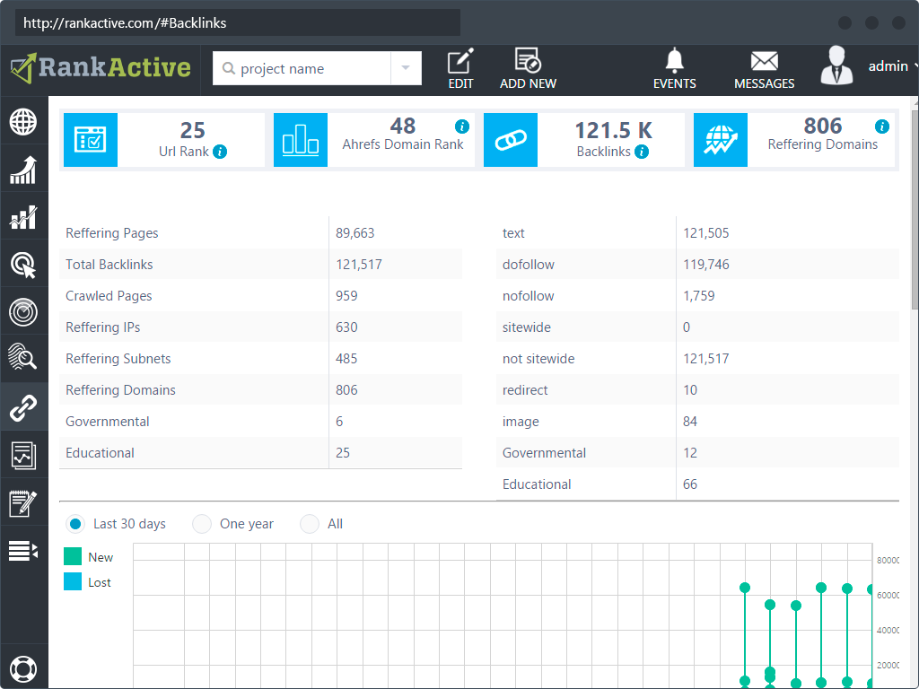Click the Backlinks chain tile icon
919x689 pixels.
(x=511, y=140)
